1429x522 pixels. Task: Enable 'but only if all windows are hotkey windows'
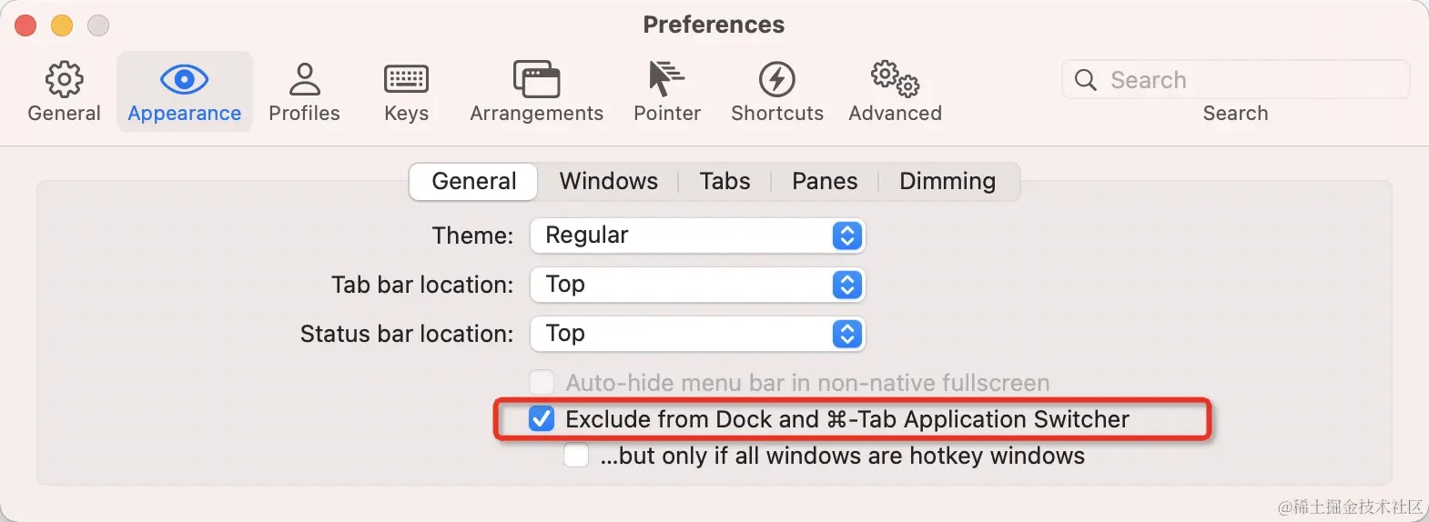coord(576,455)
